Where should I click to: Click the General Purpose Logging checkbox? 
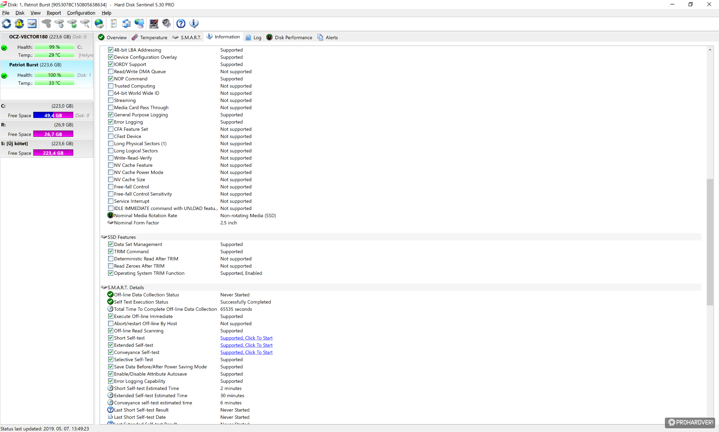111,115
